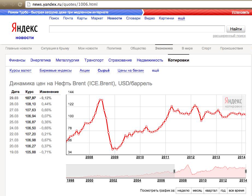Click the 24.03 change value -0,65%
252x196 pixels.
(x=46, y=128)
